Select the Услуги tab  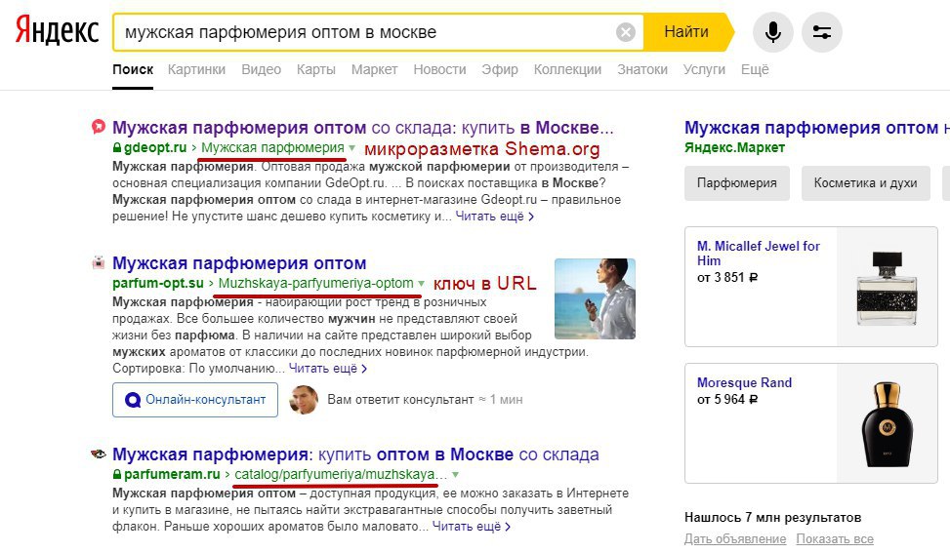tap(704, 69)
